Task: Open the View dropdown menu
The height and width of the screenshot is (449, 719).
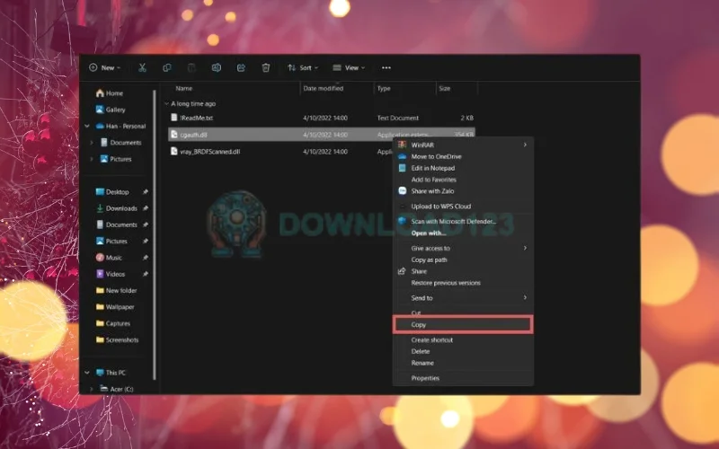Action: pos(349,68)
